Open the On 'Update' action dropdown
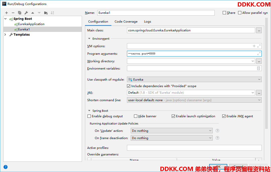Image resolution: width=271 pixels, height=172 pixels. [172, 131]
